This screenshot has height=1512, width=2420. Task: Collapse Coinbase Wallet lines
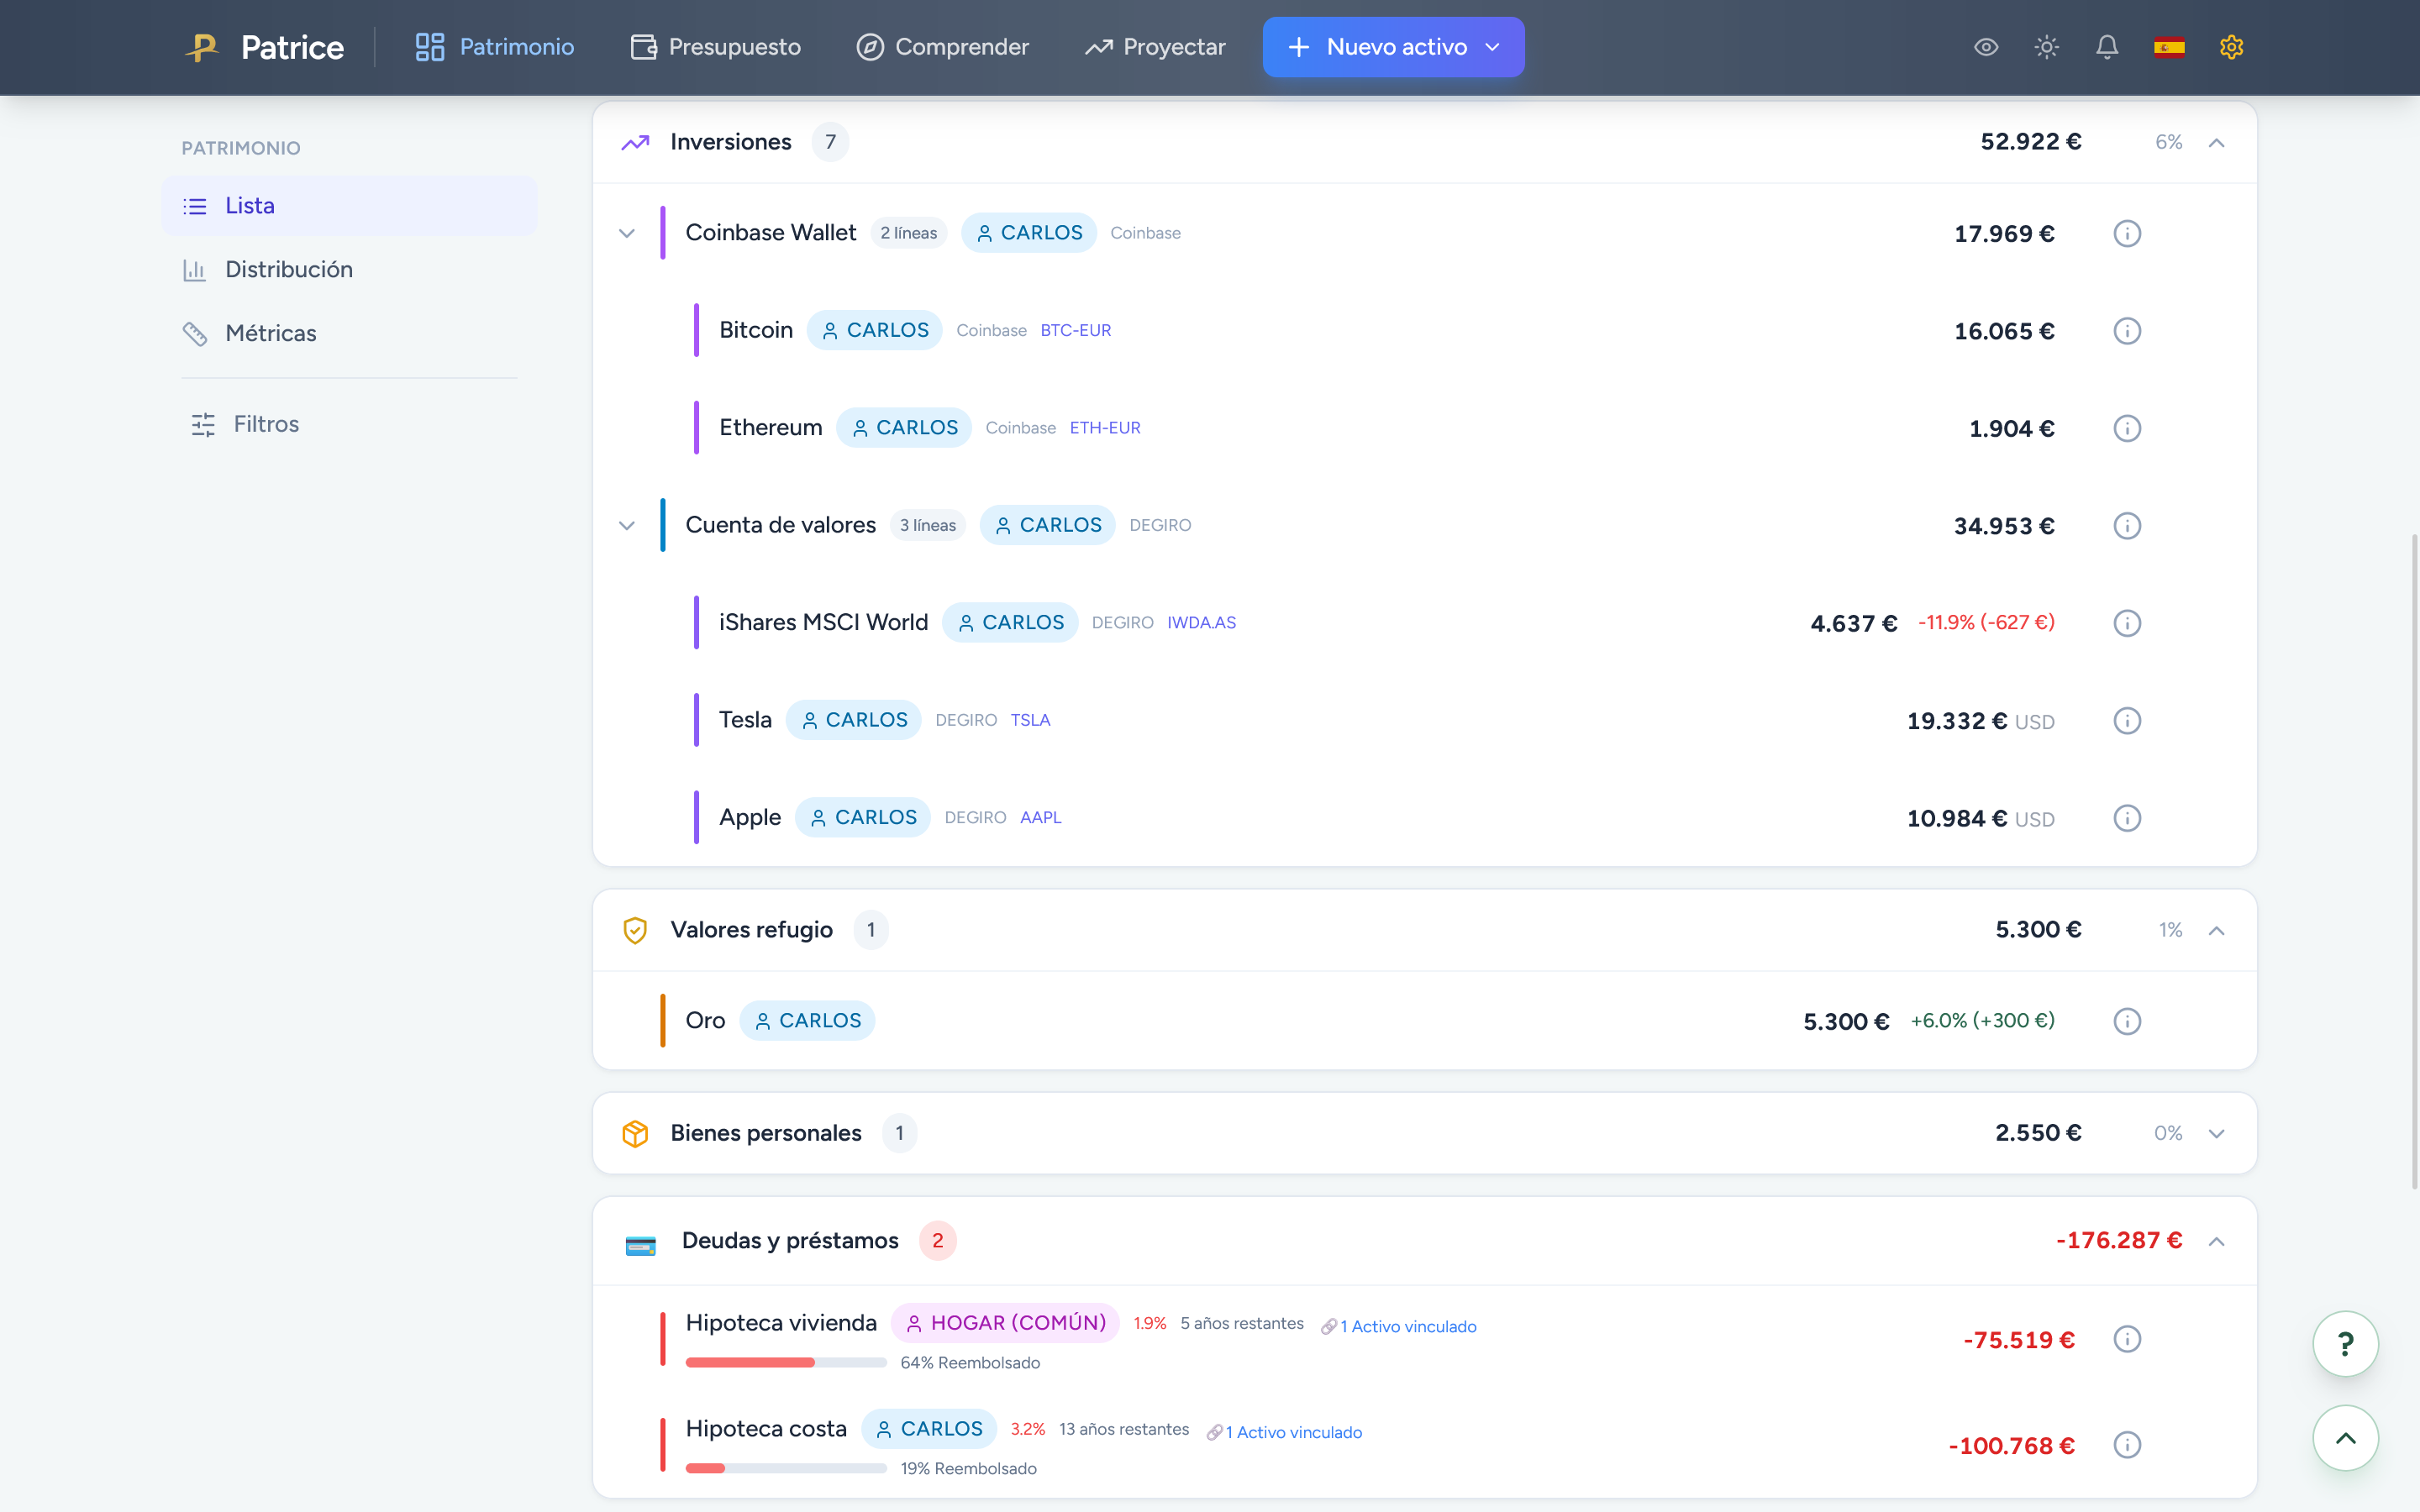click(627, 234)
